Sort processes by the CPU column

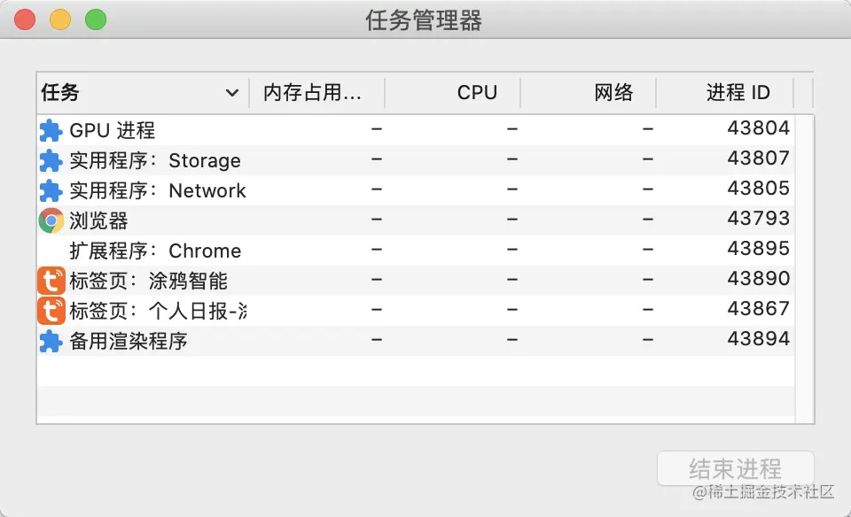click(x=476, y=92)
